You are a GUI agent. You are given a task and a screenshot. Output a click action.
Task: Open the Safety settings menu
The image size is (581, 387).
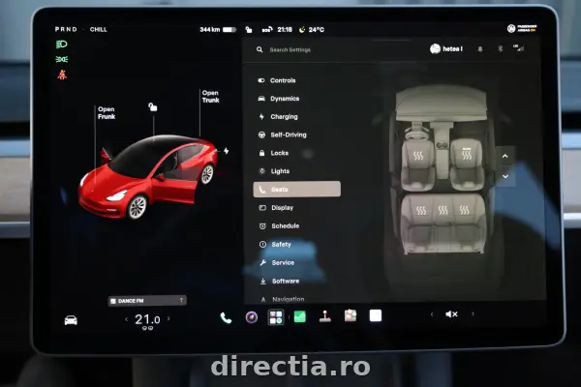pos(275,245)
